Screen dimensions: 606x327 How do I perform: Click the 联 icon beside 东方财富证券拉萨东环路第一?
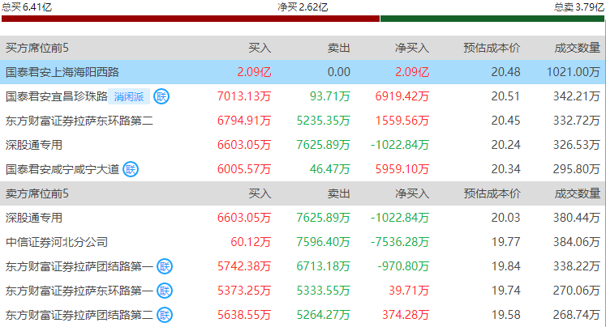(165, 291)
